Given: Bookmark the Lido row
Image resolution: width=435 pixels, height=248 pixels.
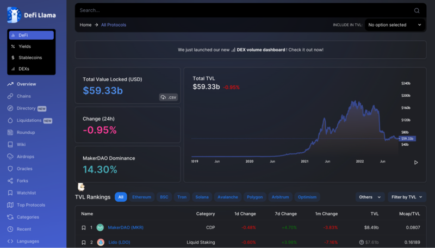Looking at the screenshot, I should (84, 242).
